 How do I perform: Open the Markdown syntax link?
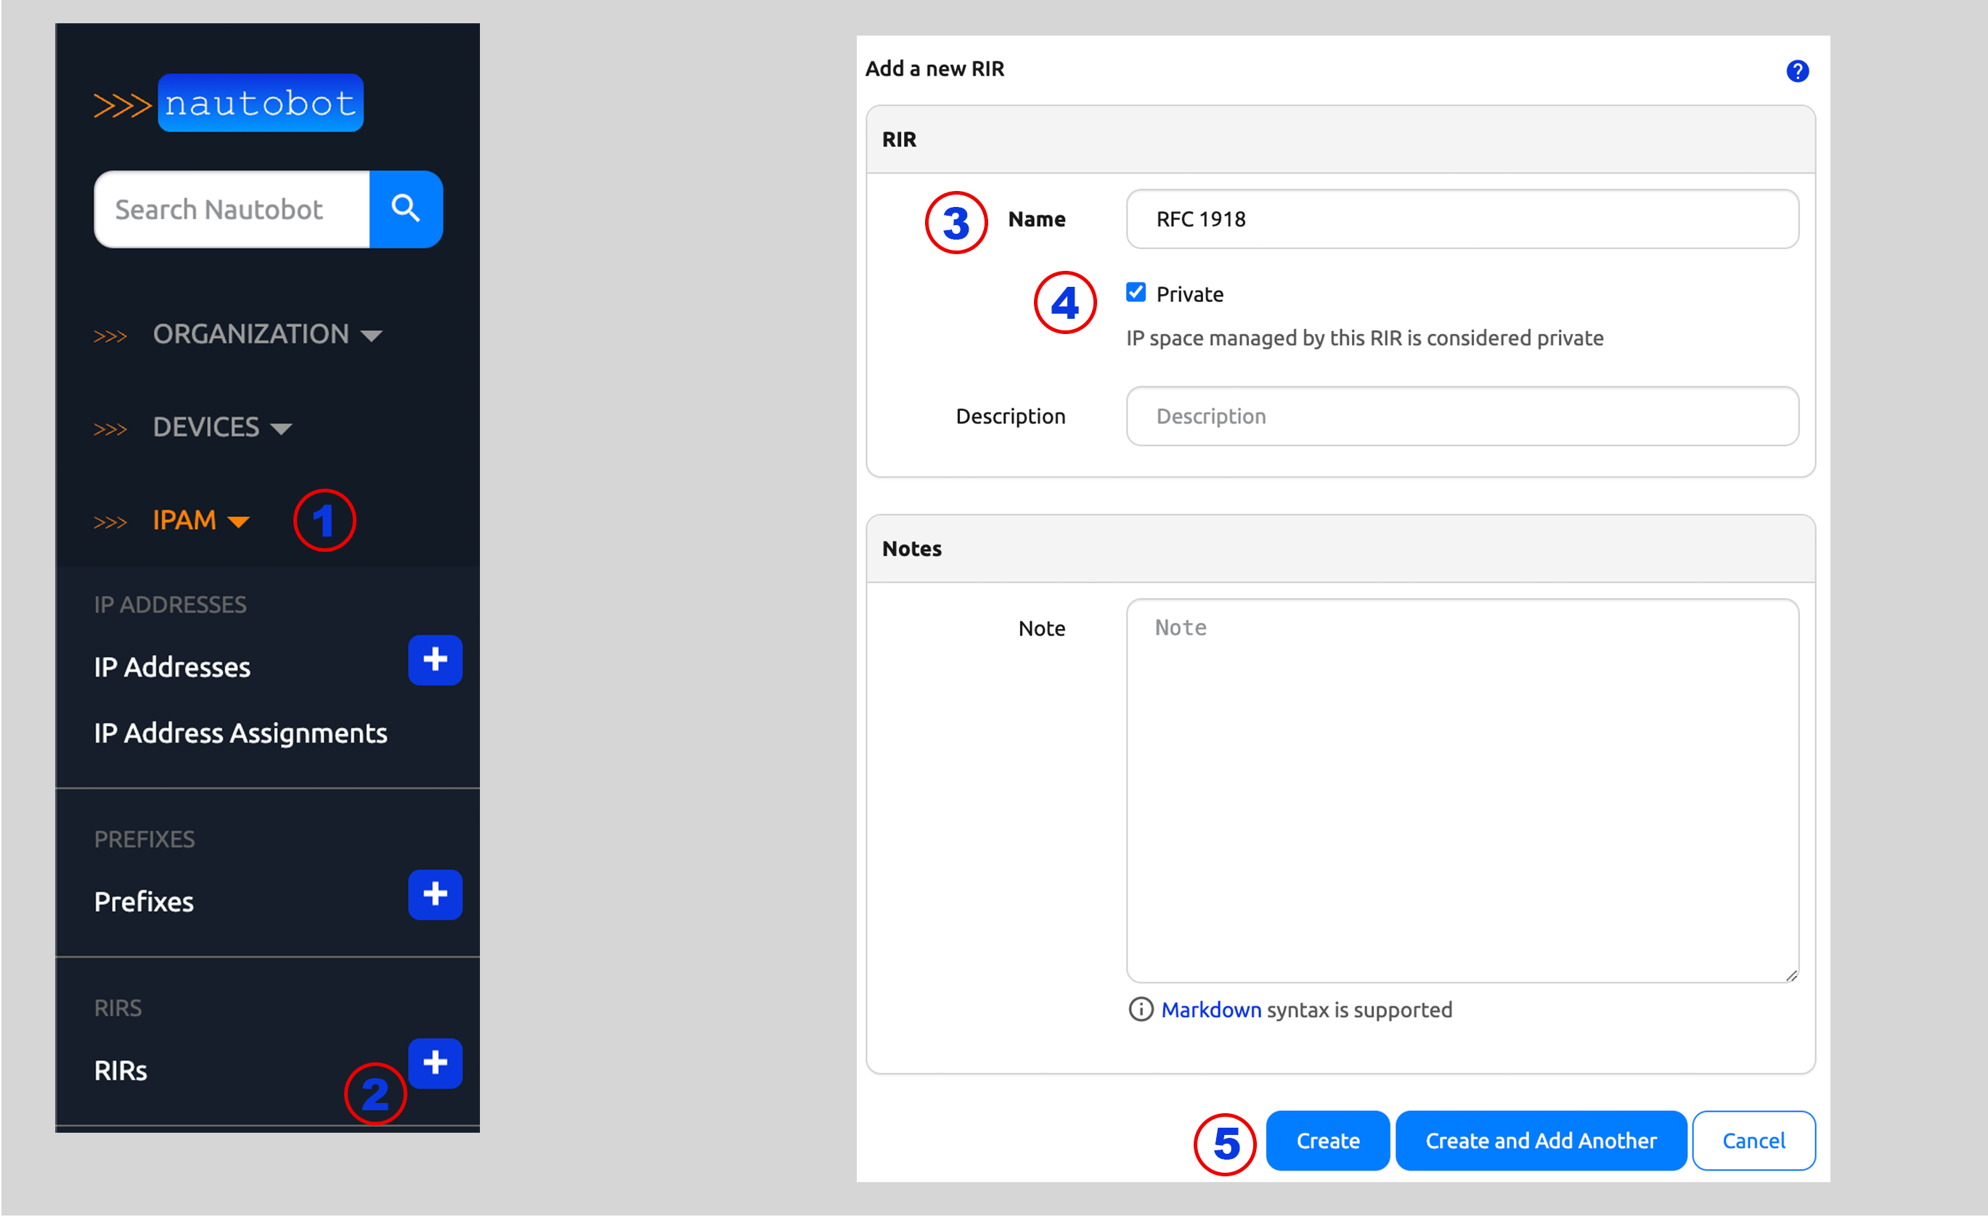click(x=1210, y=1009)
